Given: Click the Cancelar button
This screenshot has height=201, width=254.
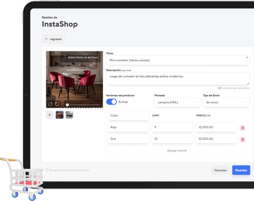Looking at the screenshot, I should (x=220, y=170).
